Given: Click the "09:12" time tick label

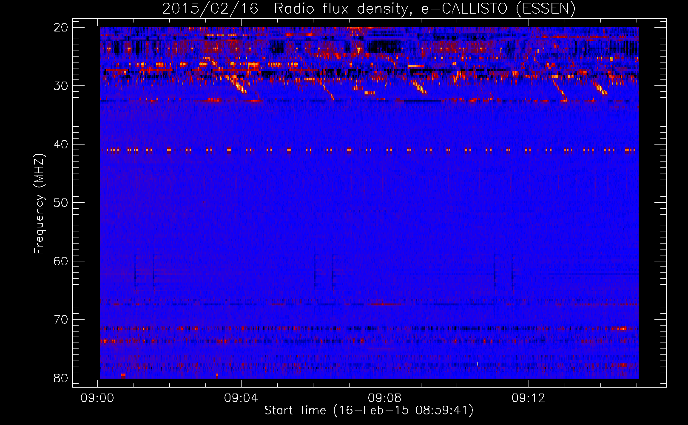Looking at the screenshot, I should (x=529, y=398).
